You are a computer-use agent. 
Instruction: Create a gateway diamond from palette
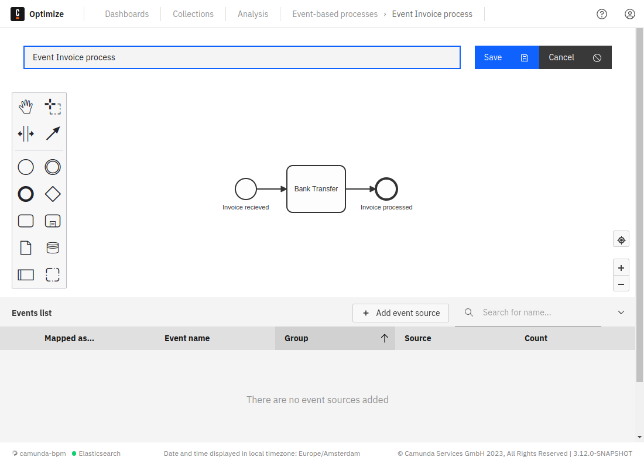(53, 194)
